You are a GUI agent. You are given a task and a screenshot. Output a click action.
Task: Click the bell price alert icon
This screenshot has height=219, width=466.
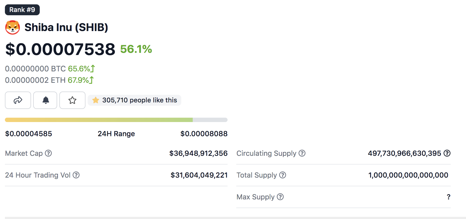point(45,100)
